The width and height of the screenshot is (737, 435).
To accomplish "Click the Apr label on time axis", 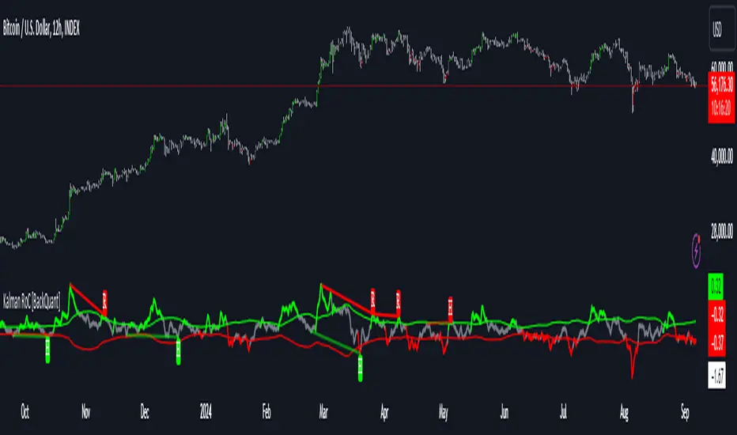I will pos(384,412).
